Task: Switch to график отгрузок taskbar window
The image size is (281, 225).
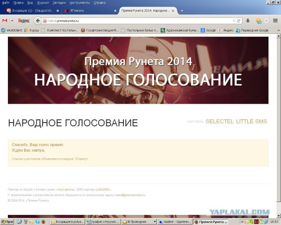Action: [103, 222]
